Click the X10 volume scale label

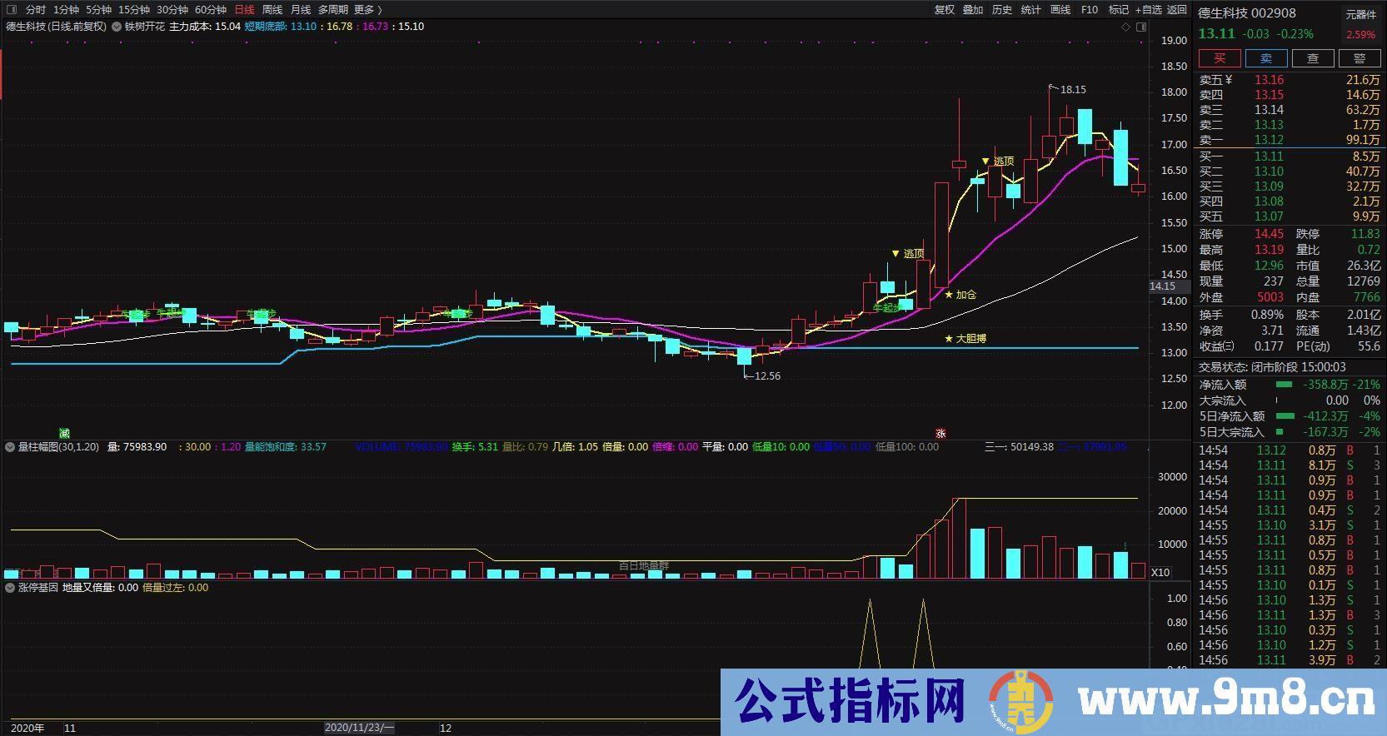pos(1160,573)
